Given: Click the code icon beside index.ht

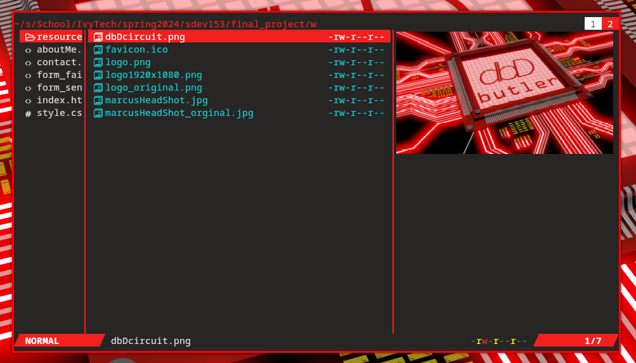Looking at the screenshot, I should coord(28,101).
